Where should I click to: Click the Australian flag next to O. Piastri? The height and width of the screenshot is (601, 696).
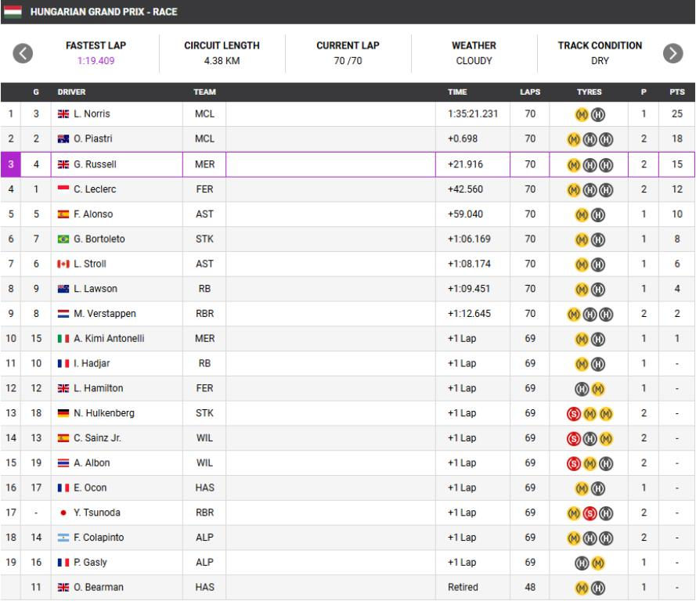(63, 139)
